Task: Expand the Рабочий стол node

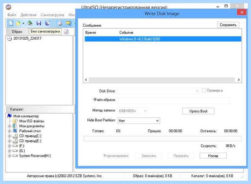Action: point(10,131)
